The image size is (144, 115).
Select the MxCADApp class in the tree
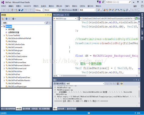pos(13,41)
